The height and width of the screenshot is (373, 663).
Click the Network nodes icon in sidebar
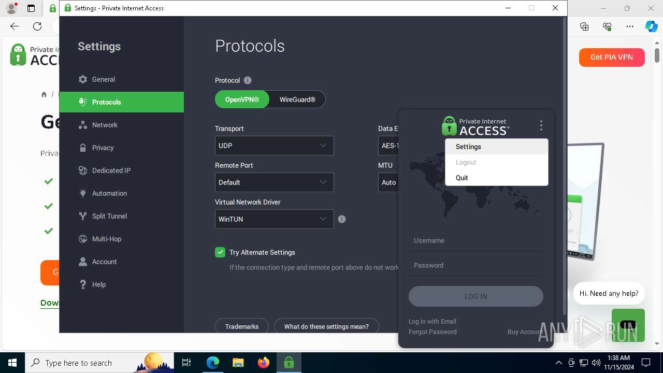coord(83,125)
